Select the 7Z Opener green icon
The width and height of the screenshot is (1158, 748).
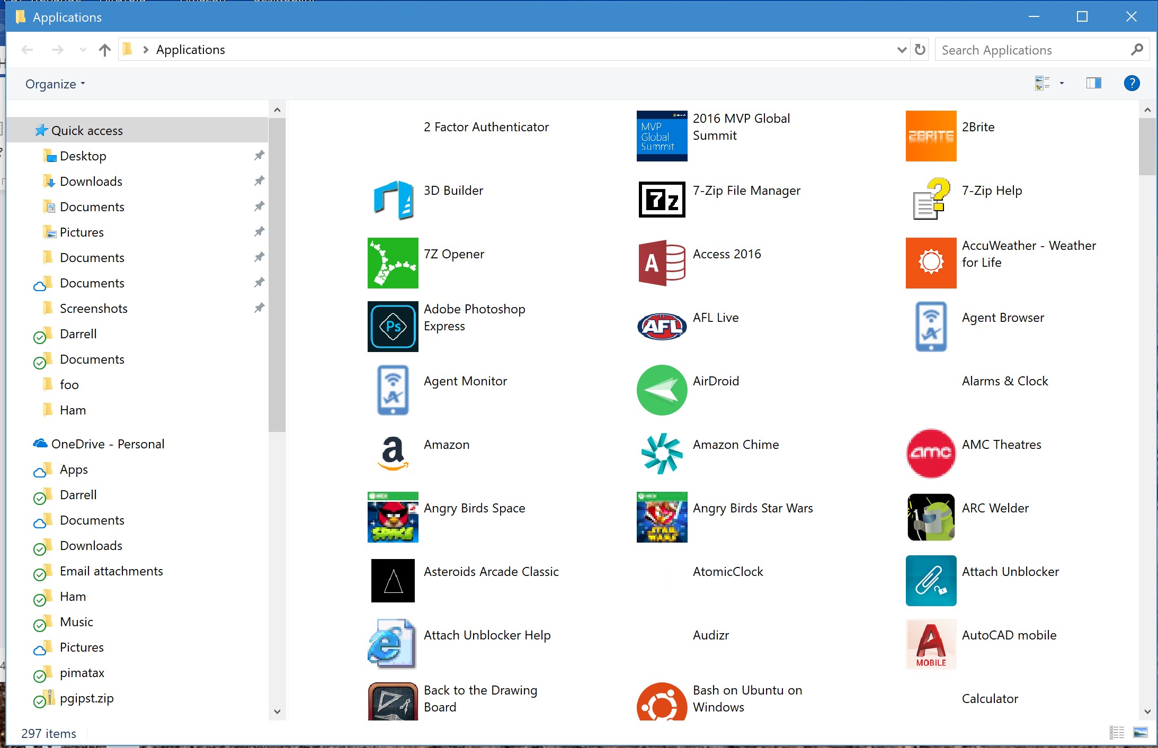pos(393,263)
